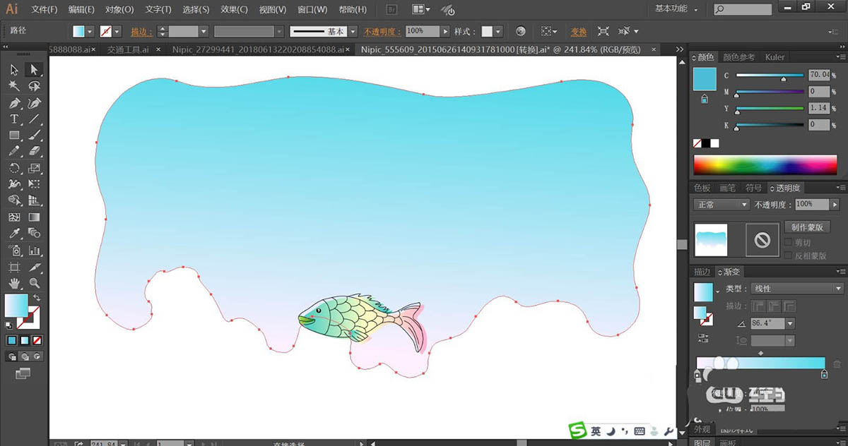The width and height of the screenshot is (848, 446).
Task: Set paint mode to None in toolbox
Action: tap(37, 340)
